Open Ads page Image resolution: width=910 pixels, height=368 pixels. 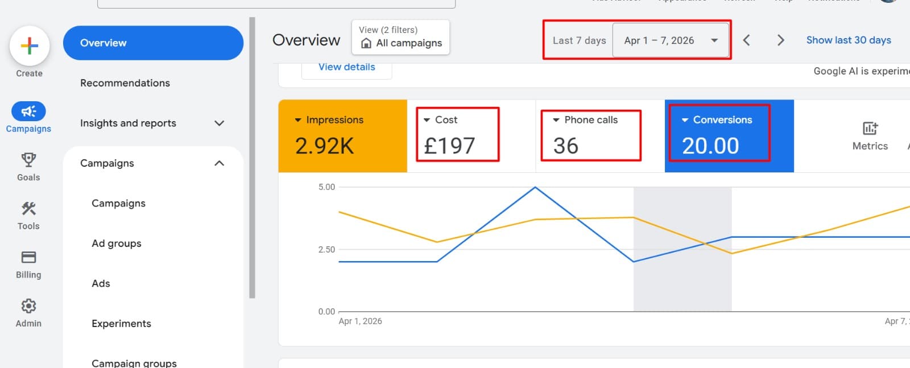pyautogui.click(x=101, y=283)
